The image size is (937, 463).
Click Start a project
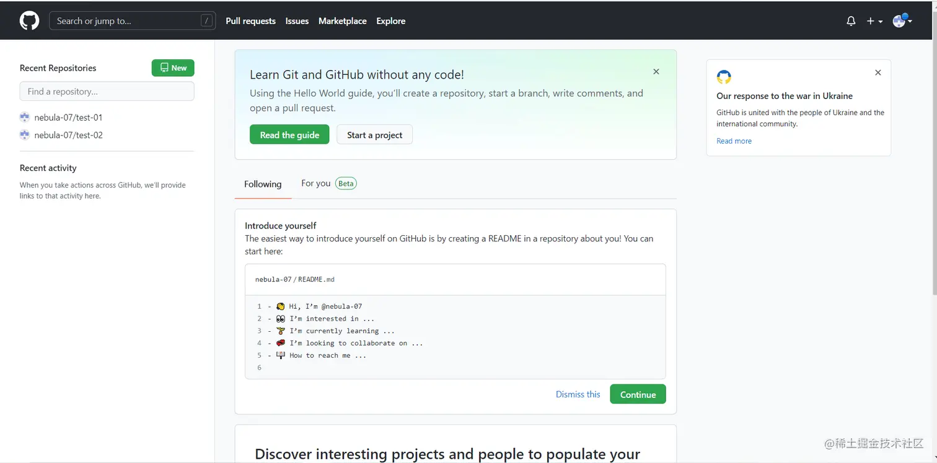pyautogui.click(x=375, y=135)
